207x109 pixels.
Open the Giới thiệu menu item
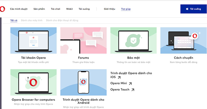[109, 9]
